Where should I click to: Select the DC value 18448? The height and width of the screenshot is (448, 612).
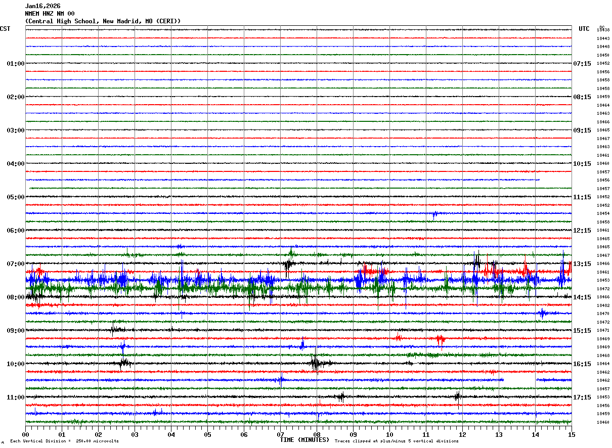[603, 47]
